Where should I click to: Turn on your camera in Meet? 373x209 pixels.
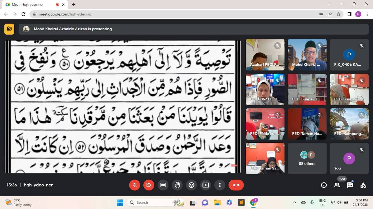[149, 185]
